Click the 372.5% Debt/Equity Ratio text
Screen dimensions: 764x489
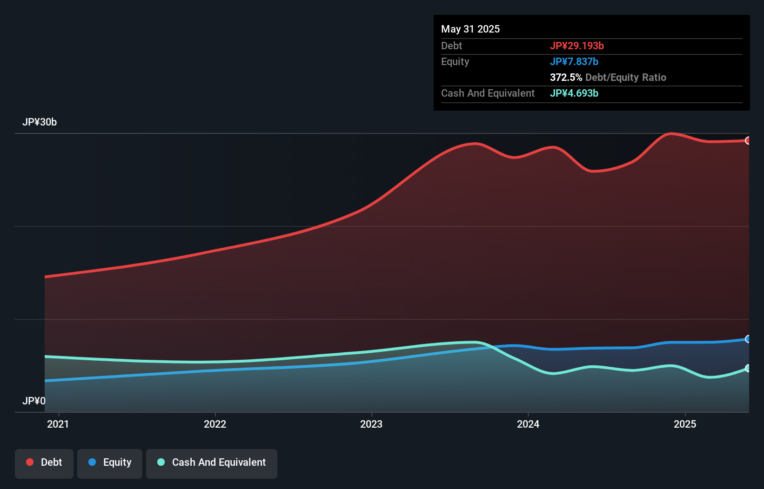608,78
